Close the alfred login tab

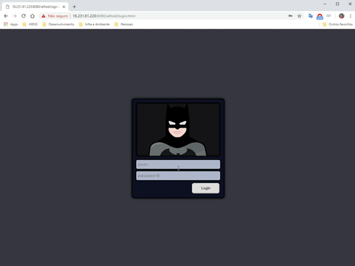click(x=64, y=7)
